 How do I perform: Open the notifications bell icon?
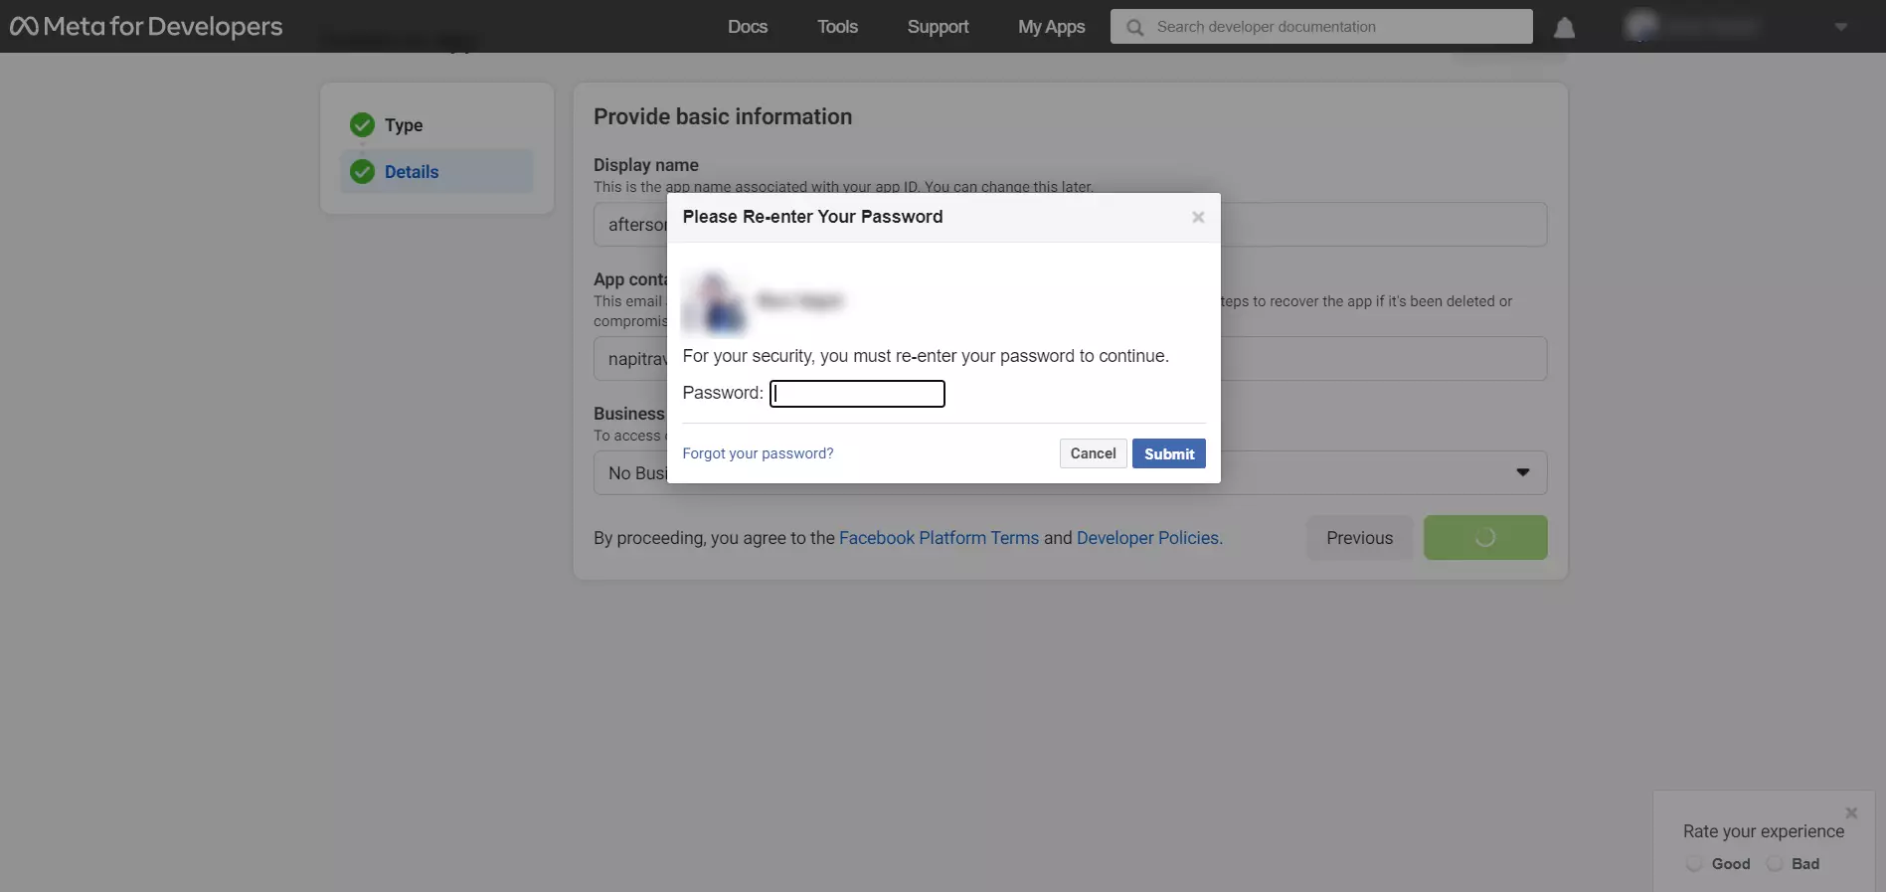coord(1564,27)
